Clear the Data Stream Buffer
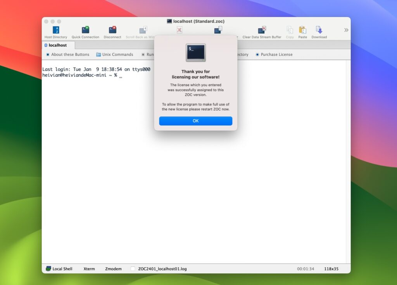Image resolution: width=397 pixels, height=285 pixels. (261, 31)
